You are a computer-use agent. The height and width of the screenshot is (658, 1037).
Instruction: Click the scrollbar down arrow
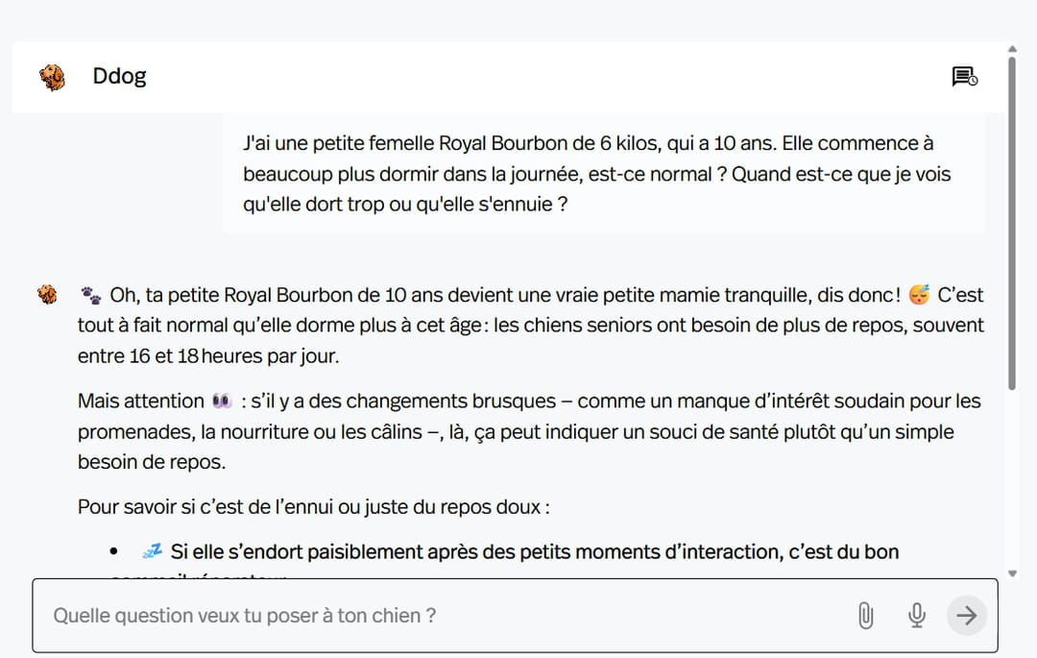[x=1012, y=573]
